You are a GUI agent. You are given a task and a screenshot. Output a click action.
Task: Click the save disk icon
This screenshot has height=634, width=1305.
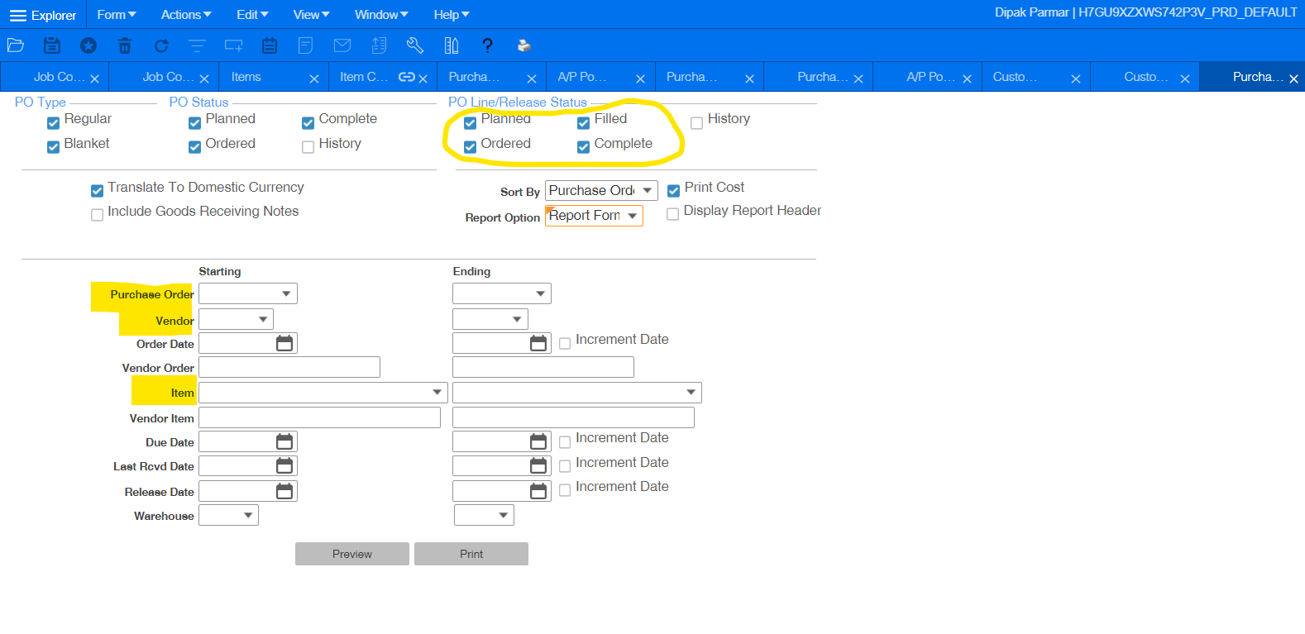52,45
